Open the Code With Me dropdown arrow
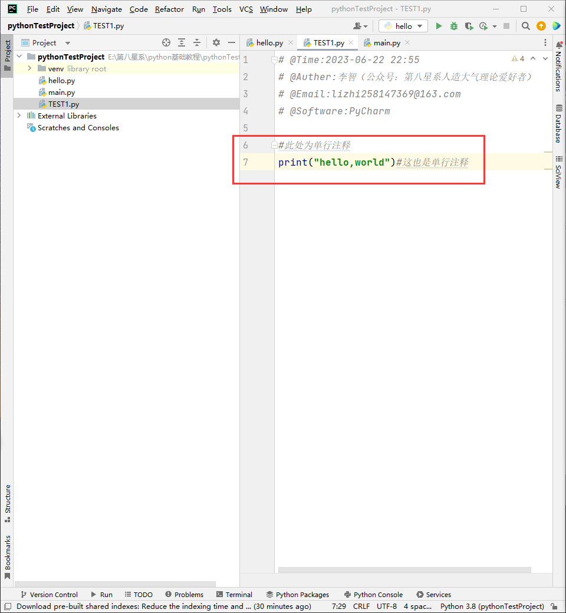566x613 pixels. [366, 26]
